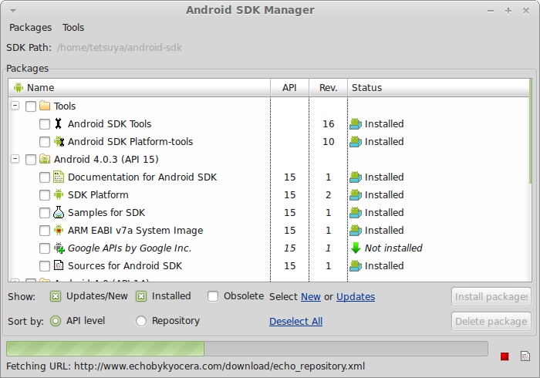Check the Android SDK Tools checkbox

(45, 124)
